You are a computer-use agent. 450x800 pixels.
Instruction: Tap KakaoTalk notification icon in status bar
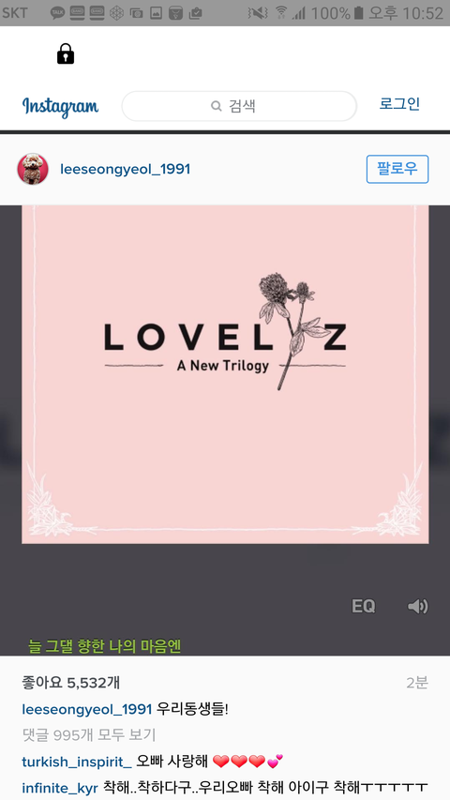[x=57, y=13]
